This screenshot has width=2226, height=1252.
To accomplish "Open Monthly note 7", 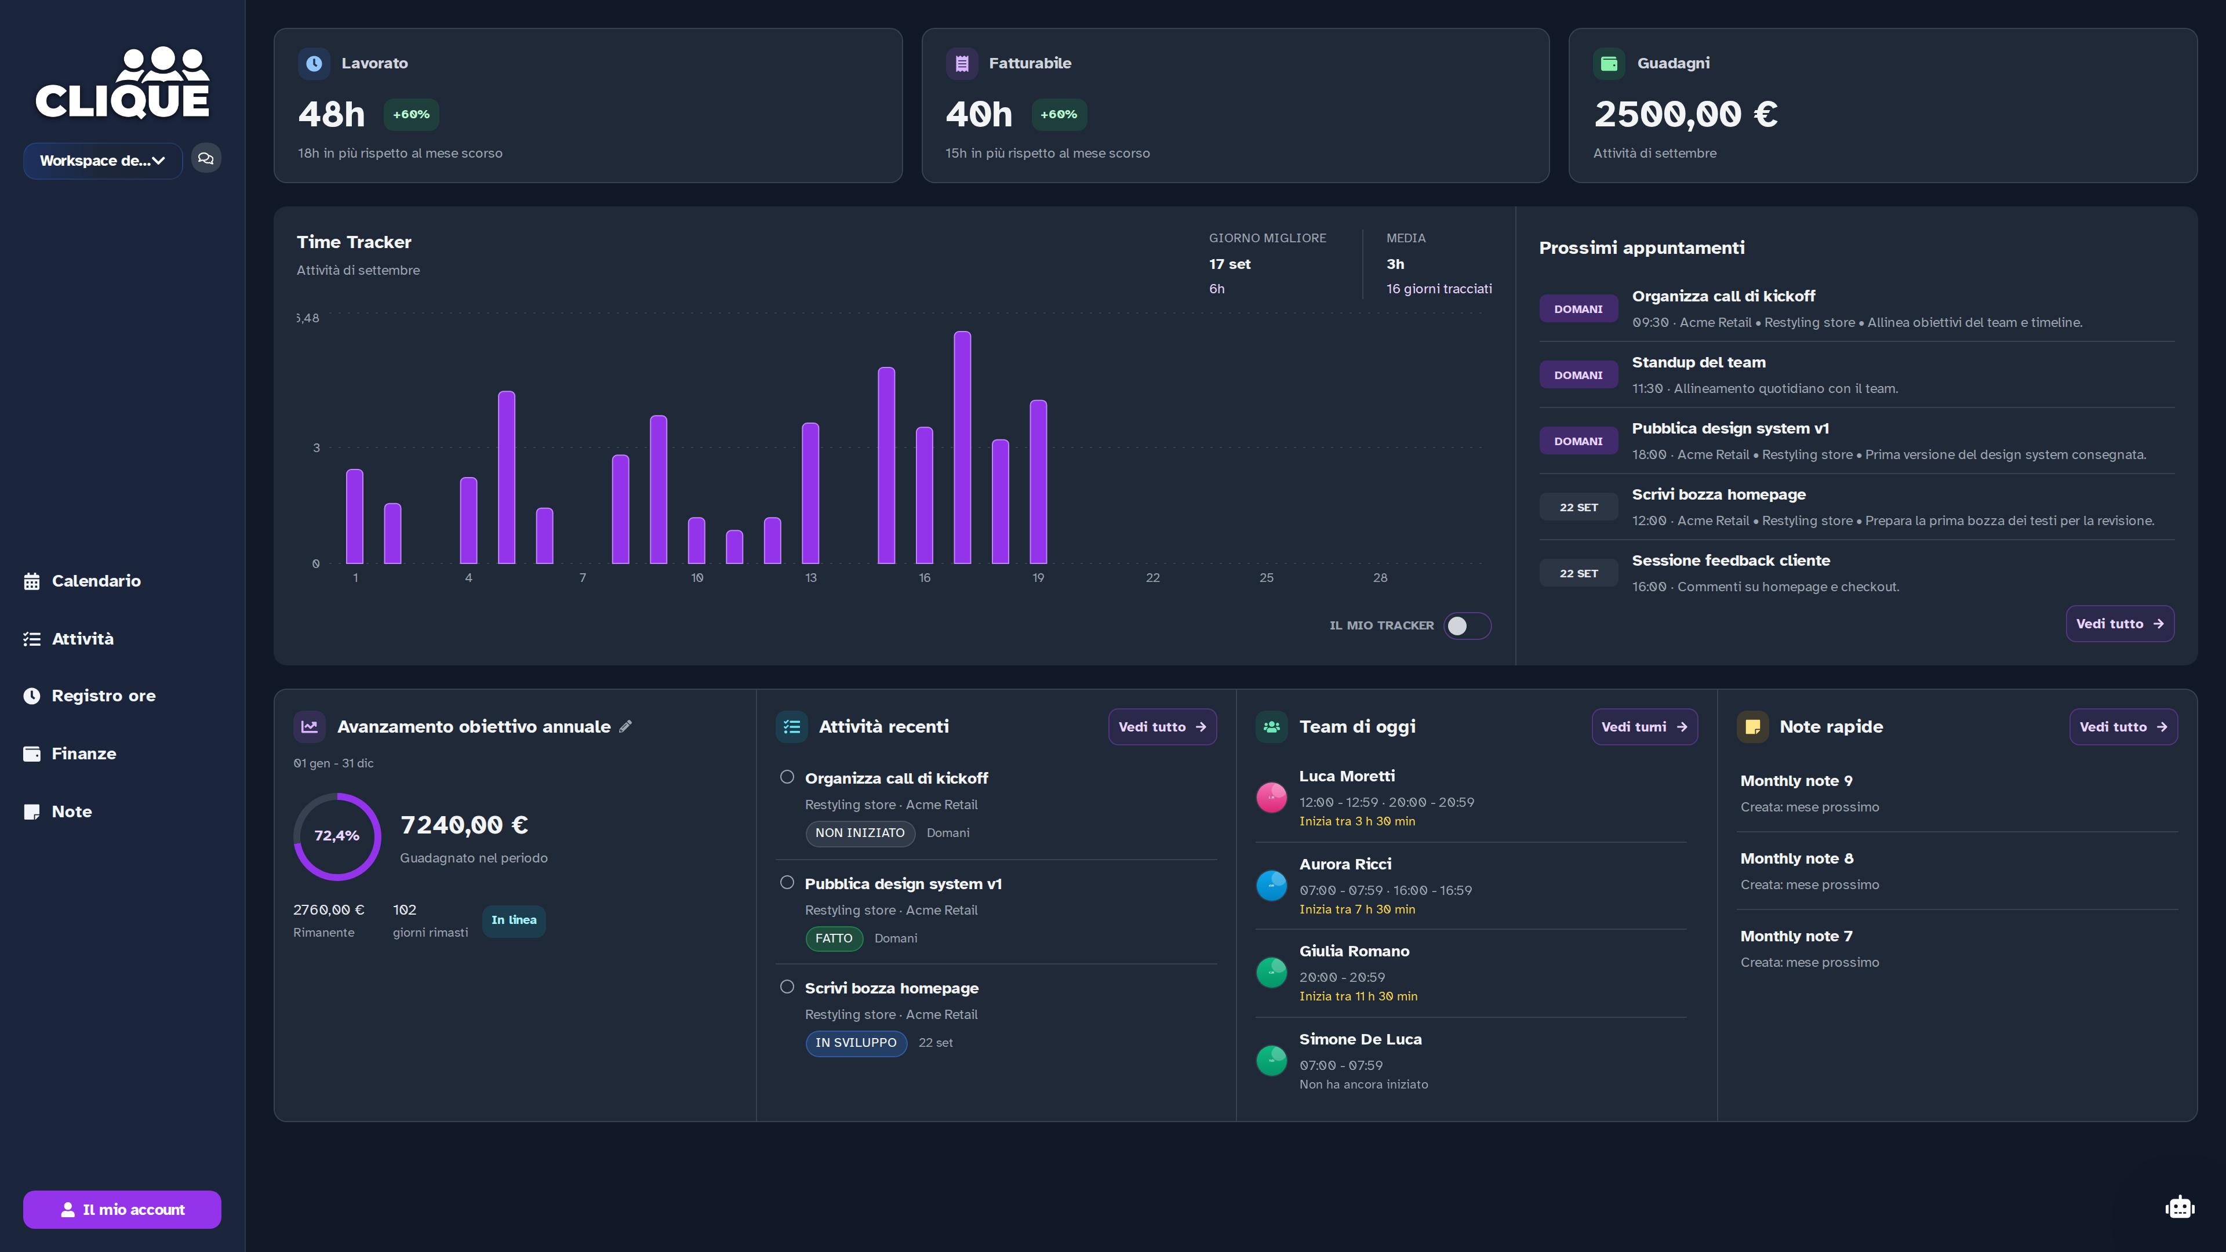I will point(1957,949).
